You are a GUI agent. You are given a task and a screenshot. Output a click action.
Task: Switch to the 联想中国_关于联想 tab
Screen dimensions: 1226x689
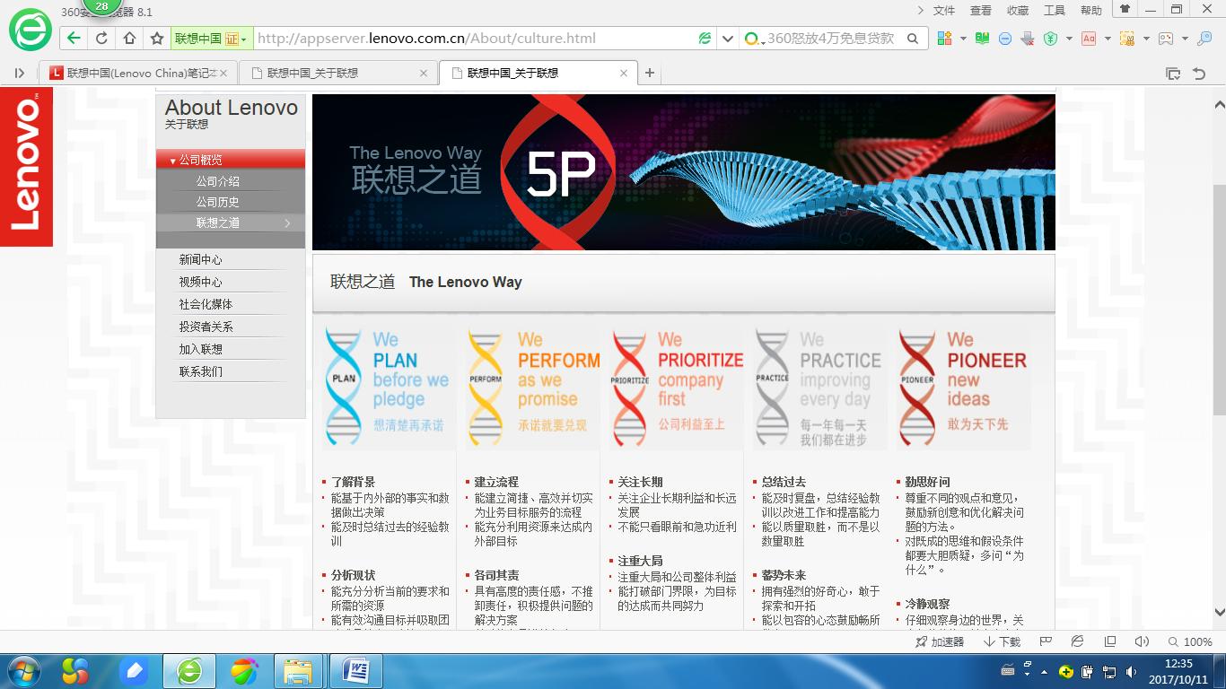point(332,73)
